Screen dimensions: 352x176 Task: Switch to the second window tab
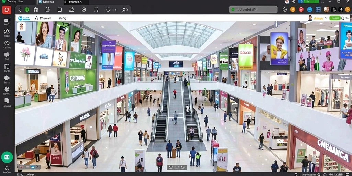click(x=48, y=2)
